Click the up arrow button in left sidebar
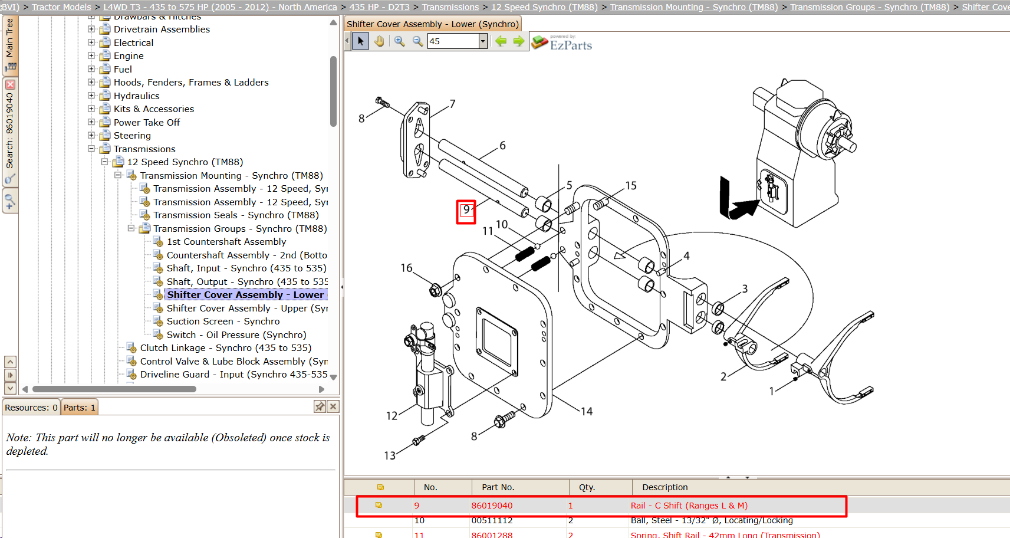Viewport: 1010px width, 538px height. 10,362
